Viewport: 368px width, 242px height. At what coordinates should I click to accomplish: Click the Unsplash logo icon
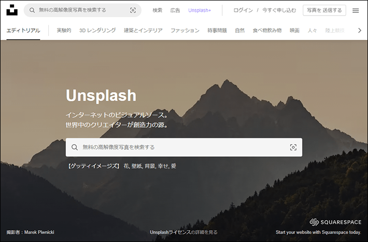pyautogui.click(x=12, y=10)
